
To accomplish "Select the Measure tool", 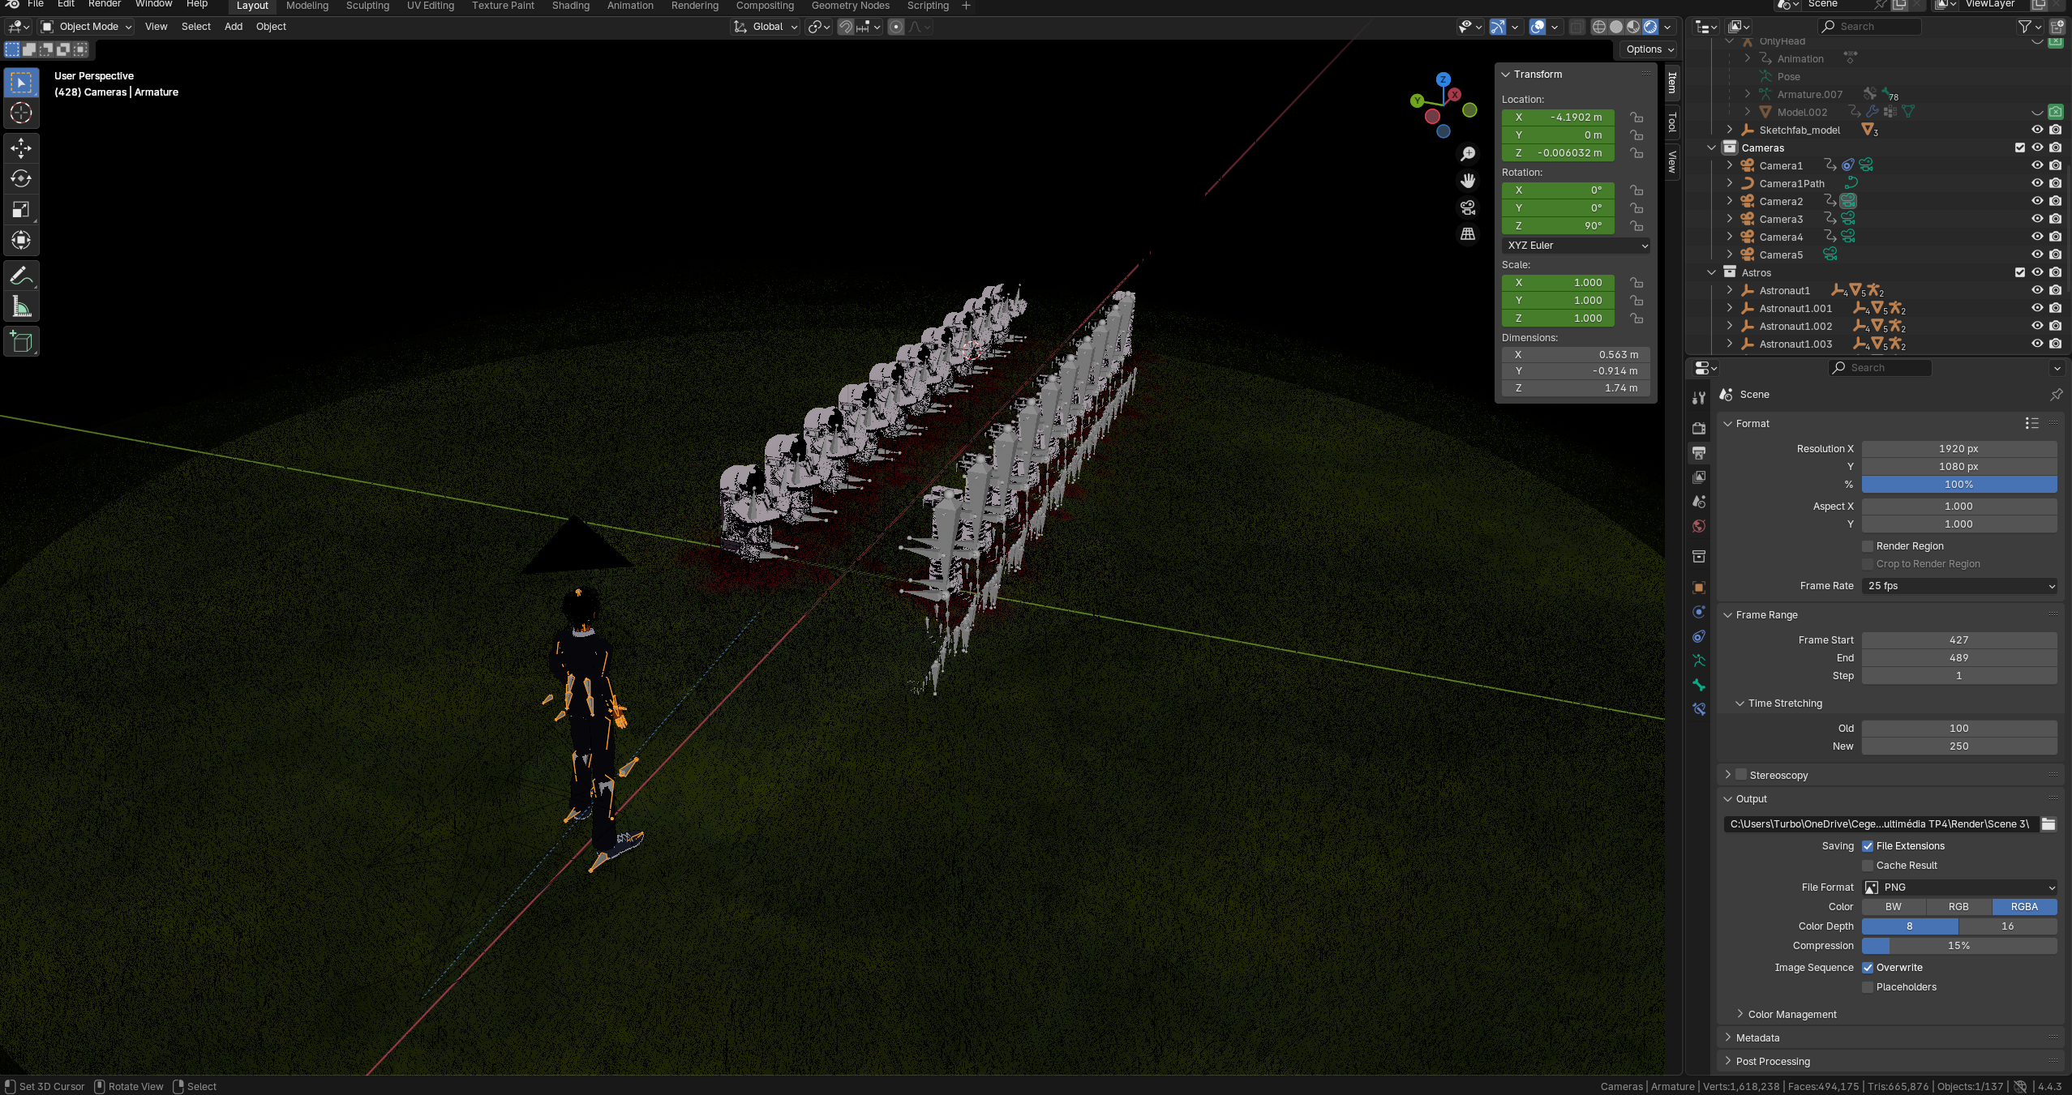I will coord(21,307).
